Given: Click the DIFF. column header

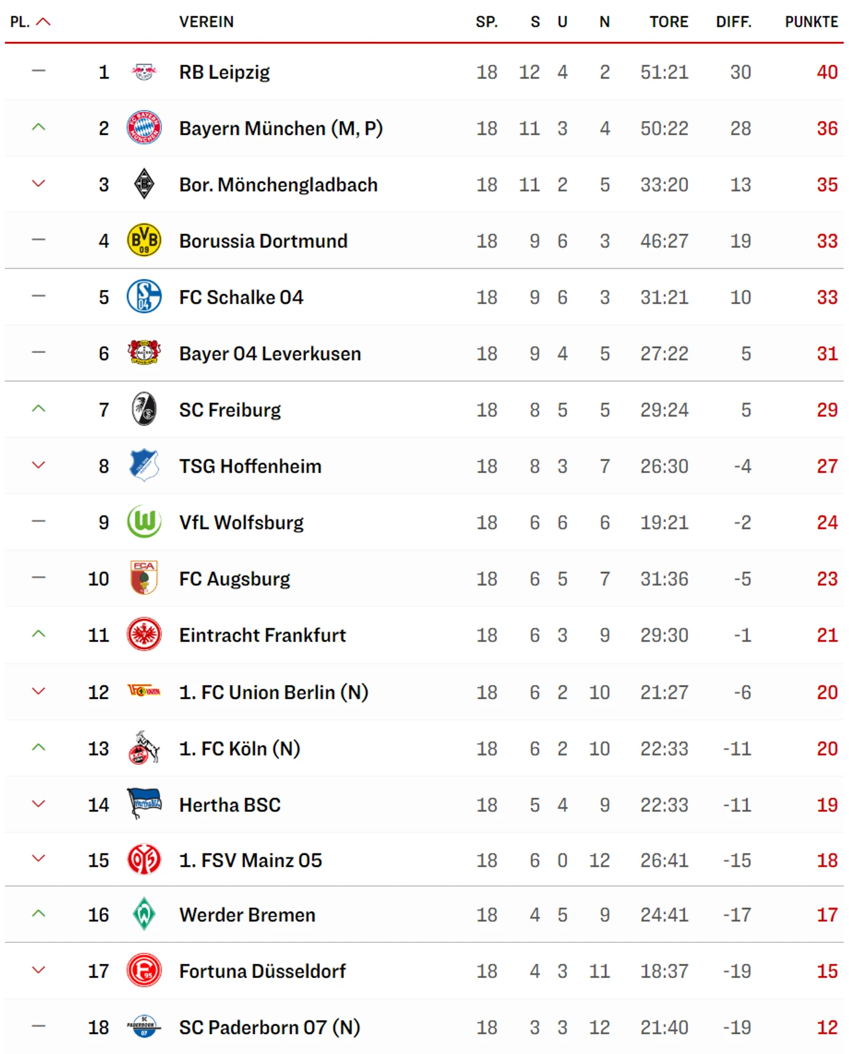Looking at the screenshot, I should pyautogui.click(x=734, y=22).
